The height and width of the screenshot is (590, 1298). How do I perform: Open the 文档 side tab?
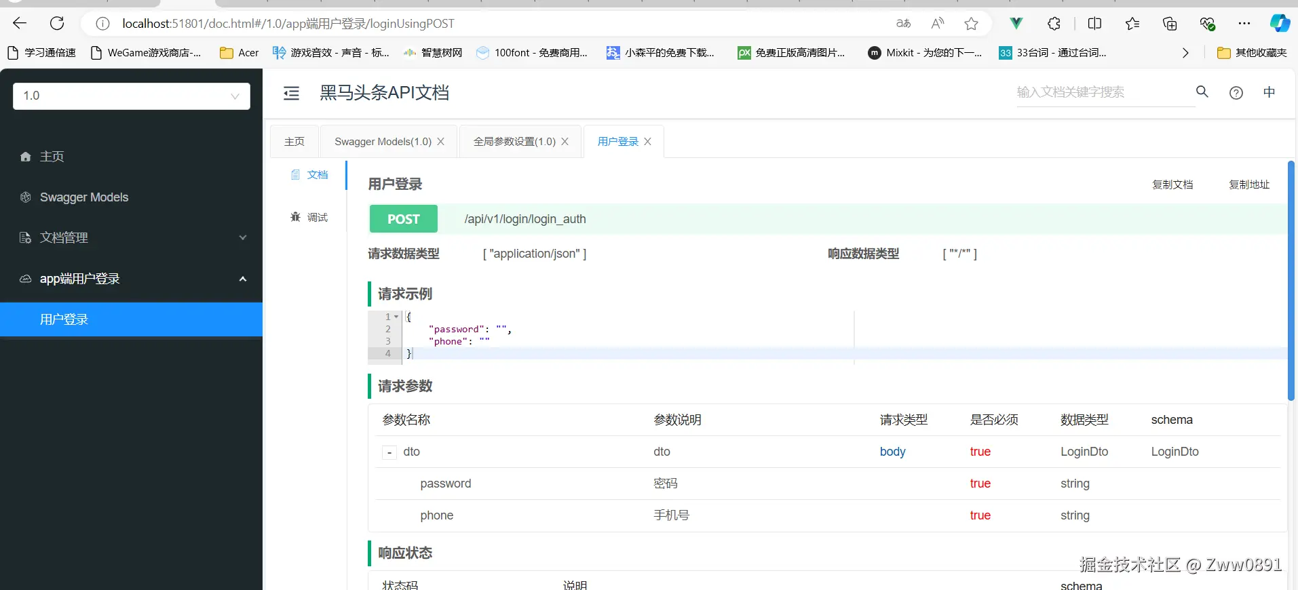[x=309, y=175]
